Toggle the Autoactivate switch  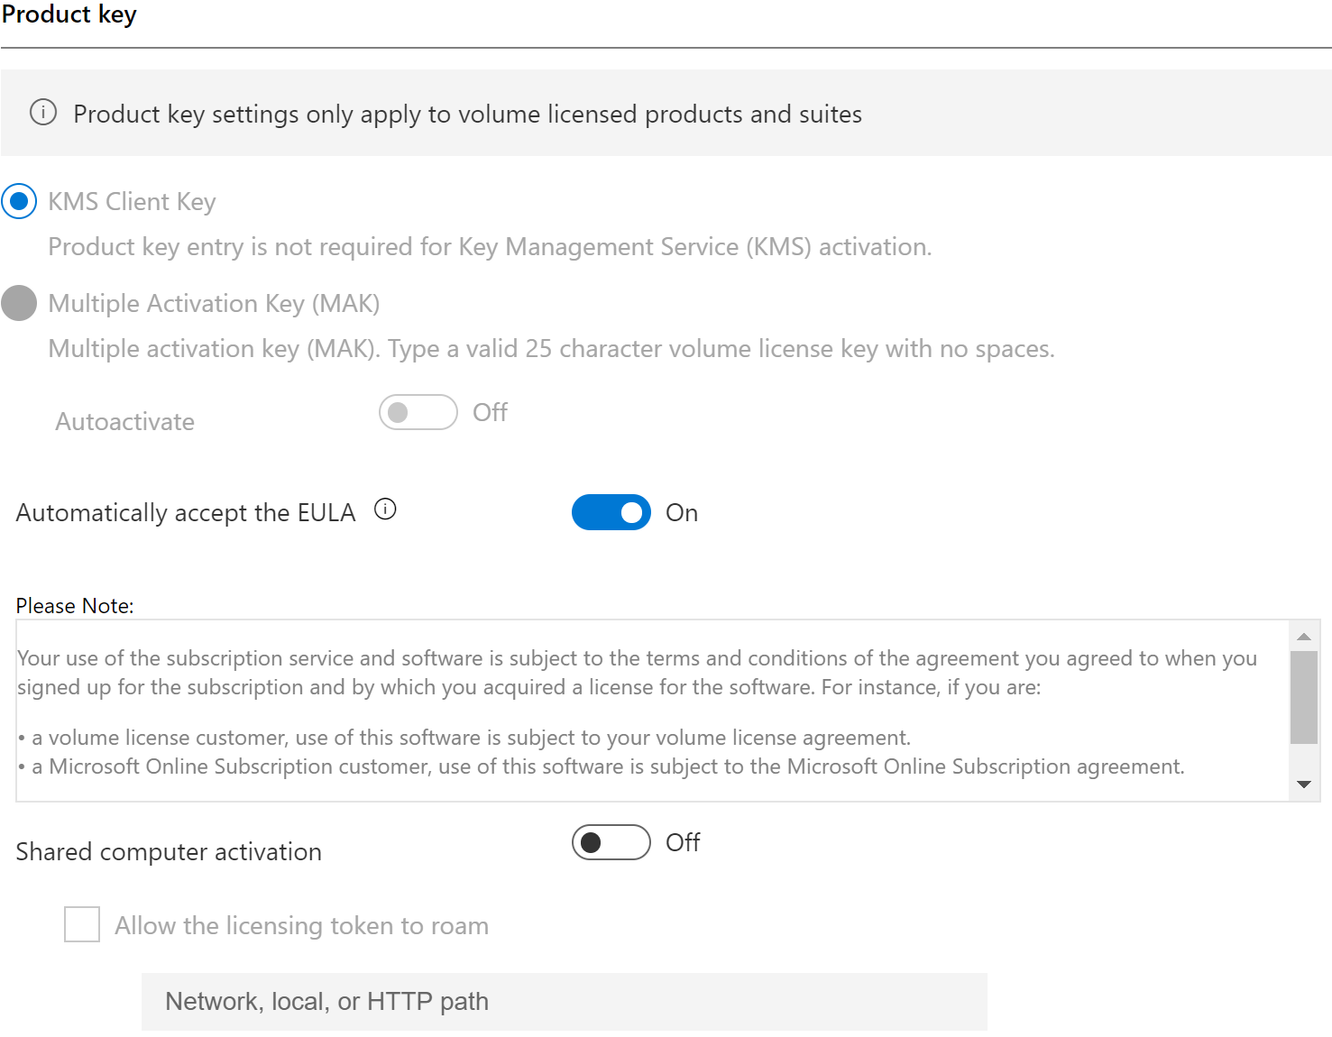(x=418, y=412)
